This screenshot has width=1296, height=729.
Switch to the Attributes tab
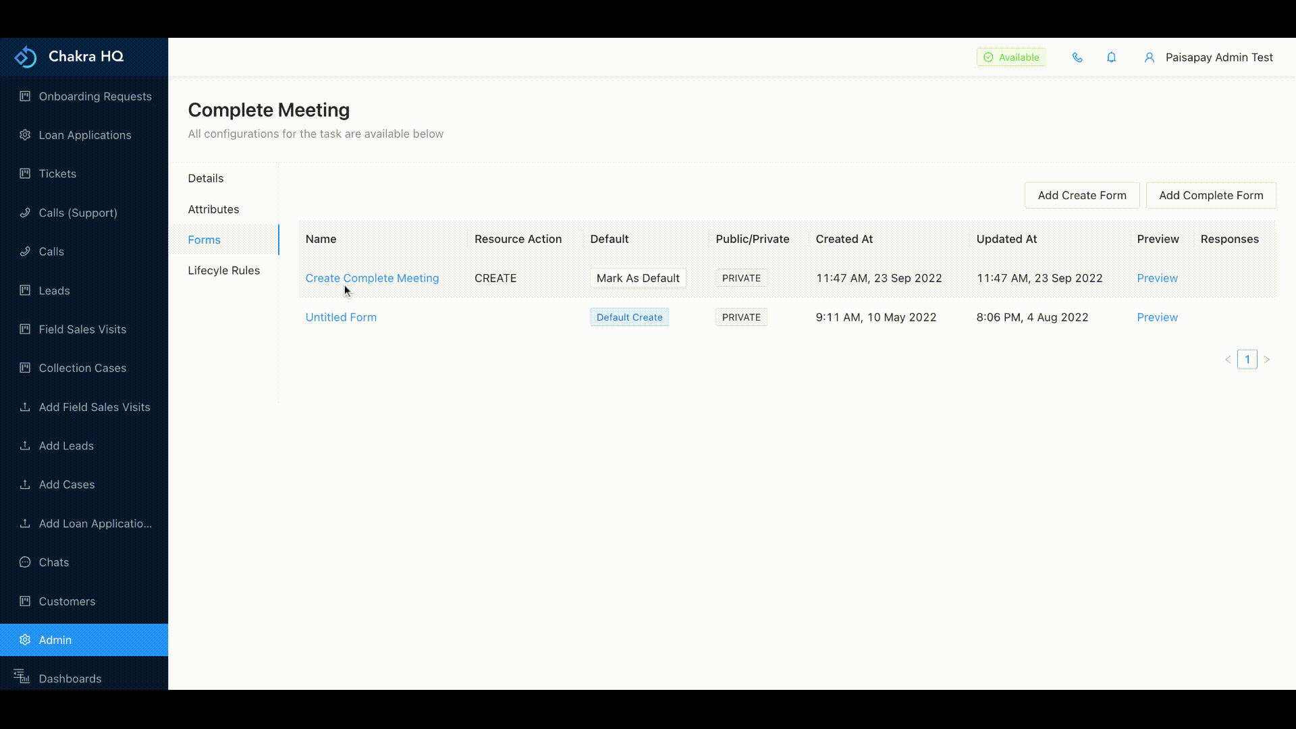[x=213, y=209]
